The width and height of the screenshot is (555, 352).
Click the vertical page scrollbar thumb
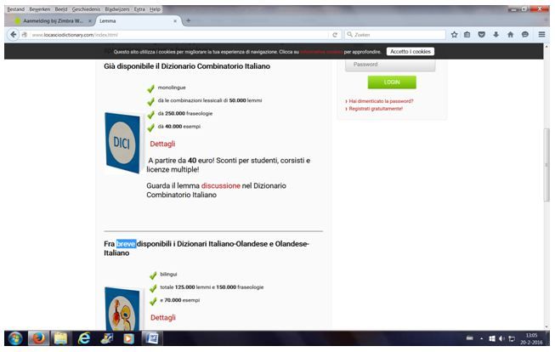pyautogui.click(x=547, y=165)
